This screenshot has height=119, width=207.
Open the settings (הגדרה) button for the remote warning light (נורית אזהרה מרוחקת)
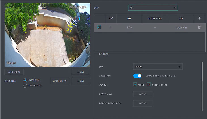point(143,103)
